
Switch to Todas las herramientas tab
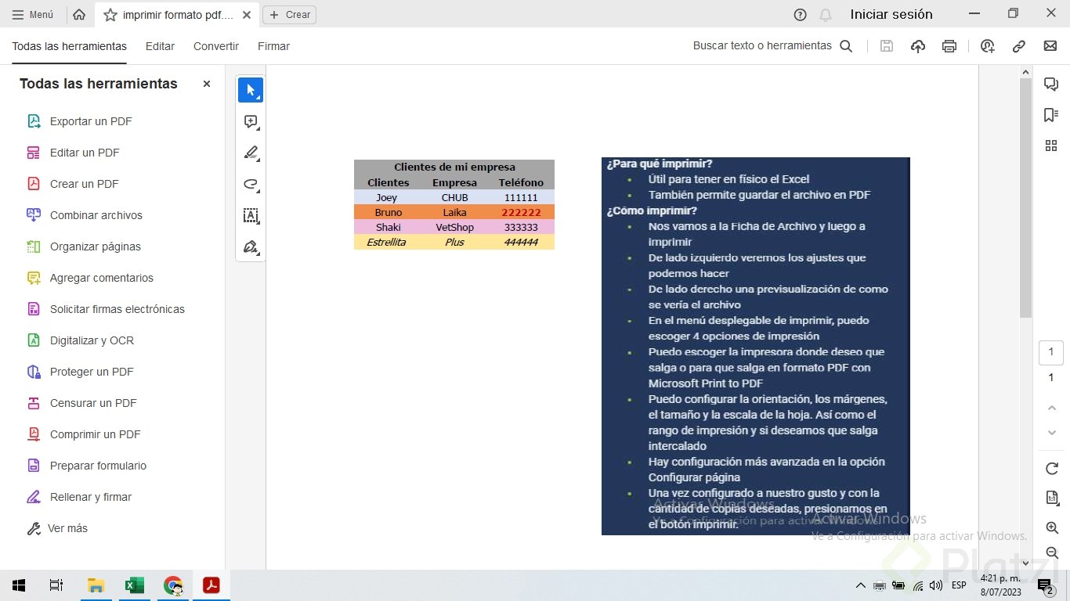pyautogui.click(x=69, y=46)
